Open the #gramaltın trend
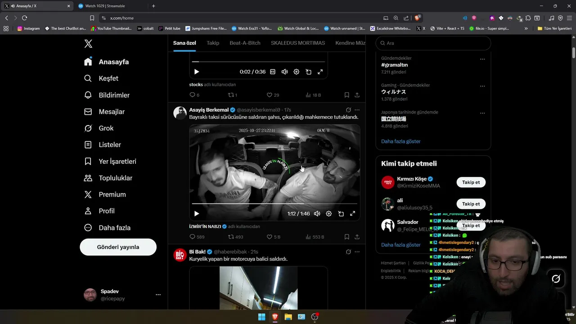 point(394,65)
